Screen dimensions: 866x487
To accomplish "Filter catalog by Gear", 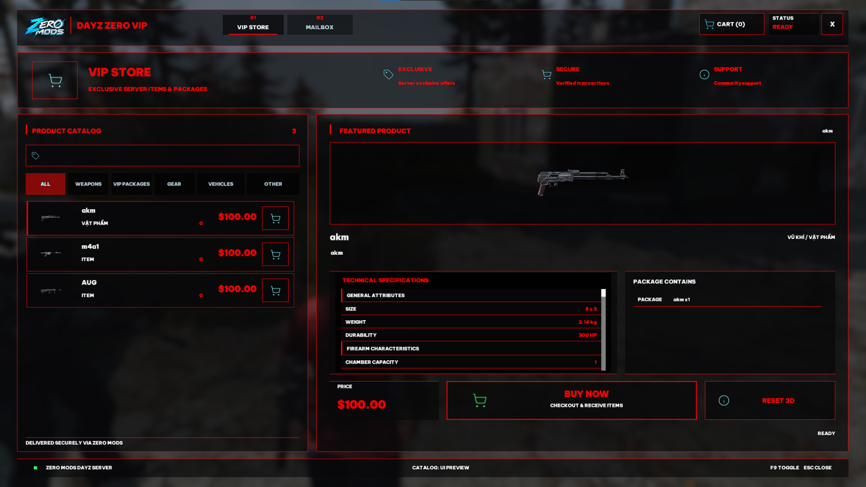I will [174, 184].
